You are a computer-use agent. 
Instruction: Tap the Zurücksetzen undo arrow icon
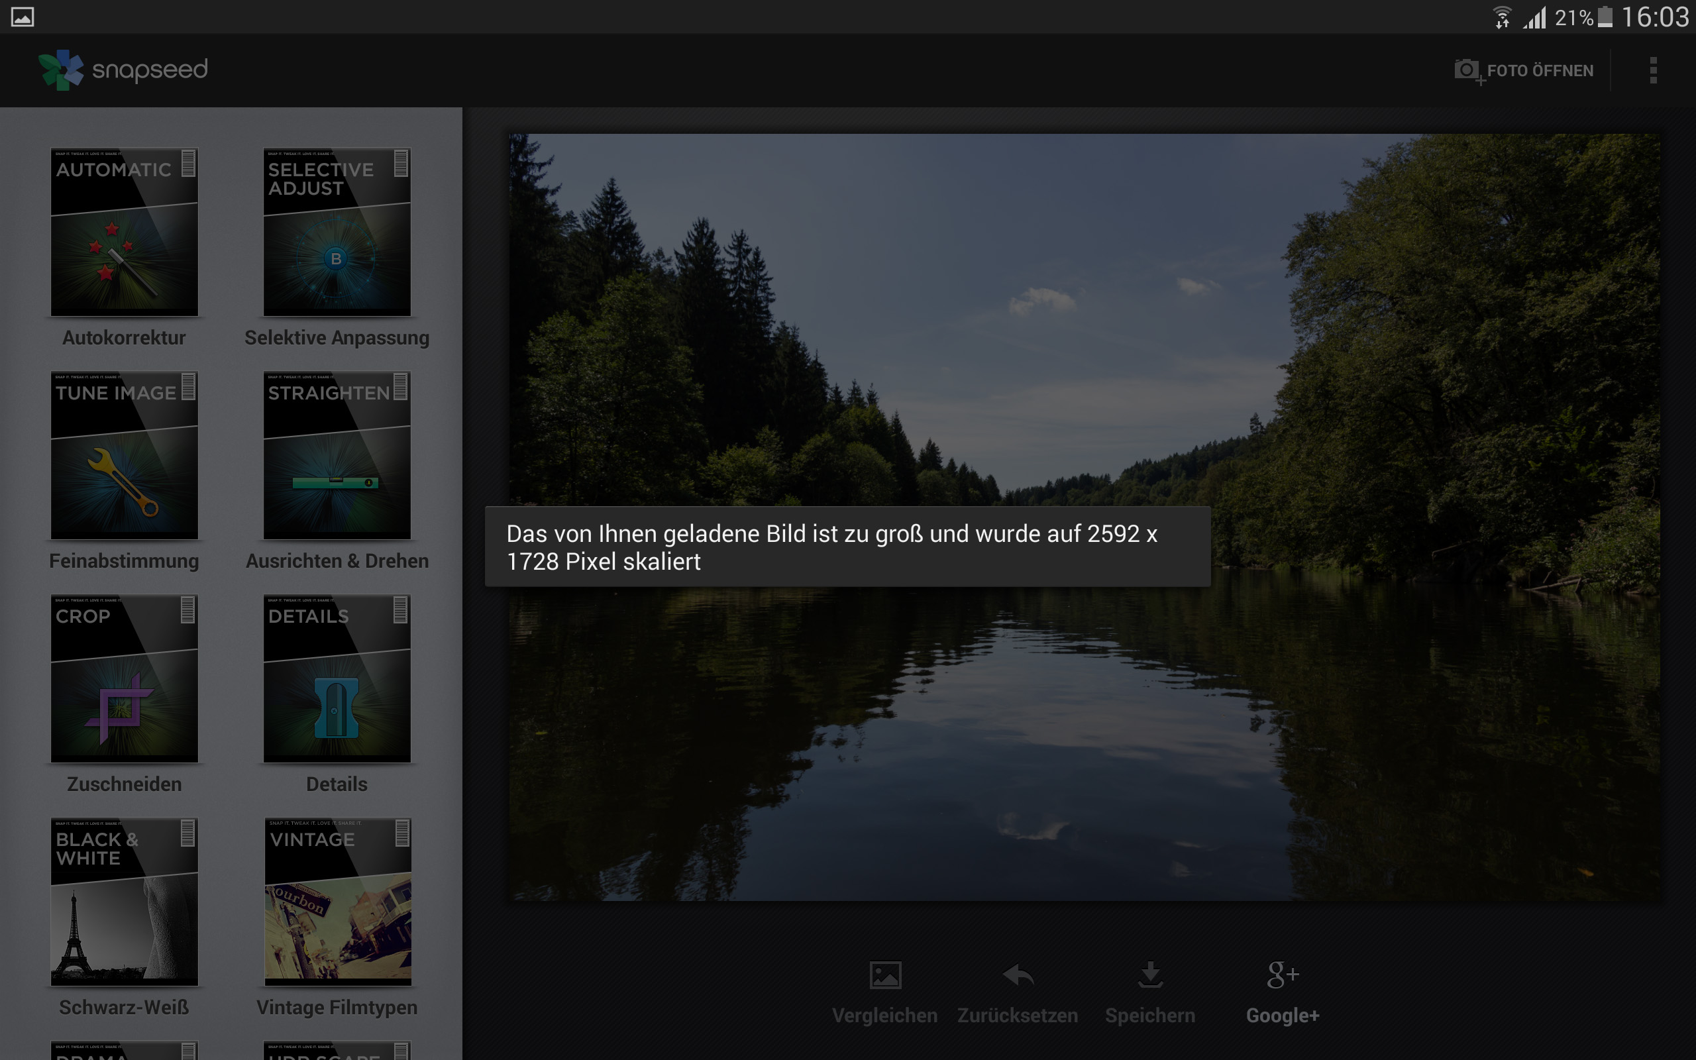1018,975
